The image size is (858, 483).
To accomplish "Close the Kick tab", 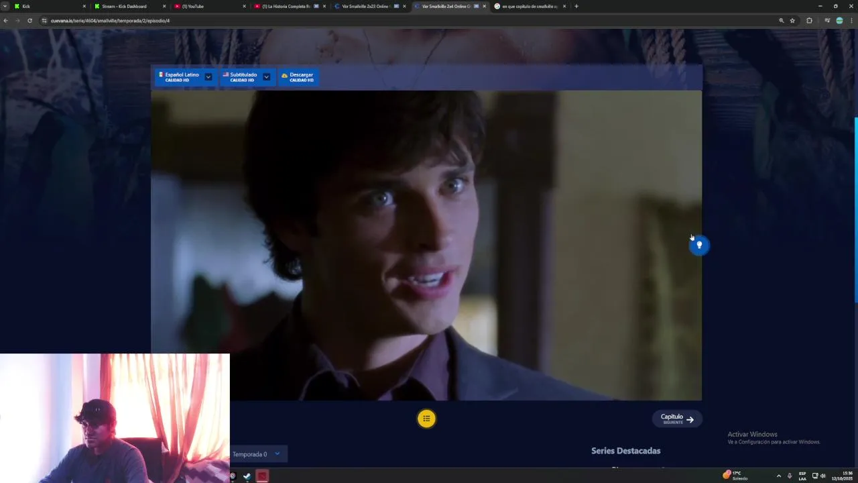I will (x=84, y=6).
